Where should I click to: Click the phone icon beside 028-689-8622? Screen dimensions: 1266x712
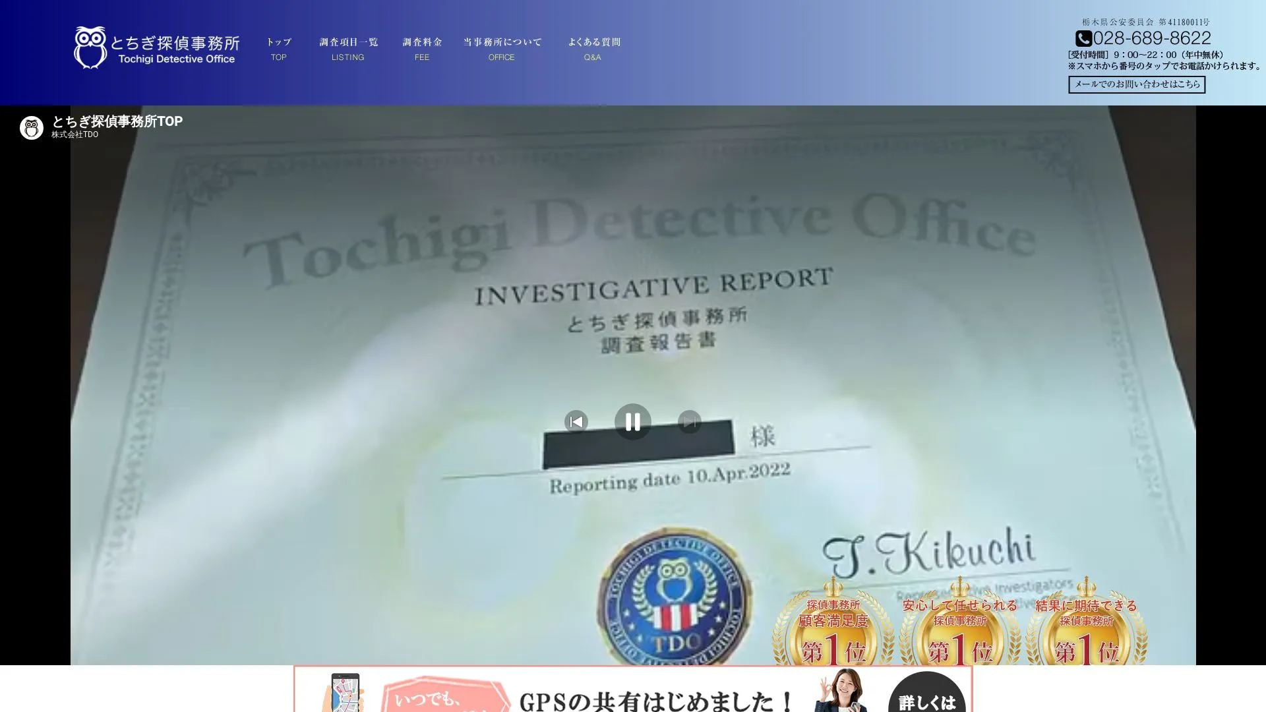tap(1083, 38)
